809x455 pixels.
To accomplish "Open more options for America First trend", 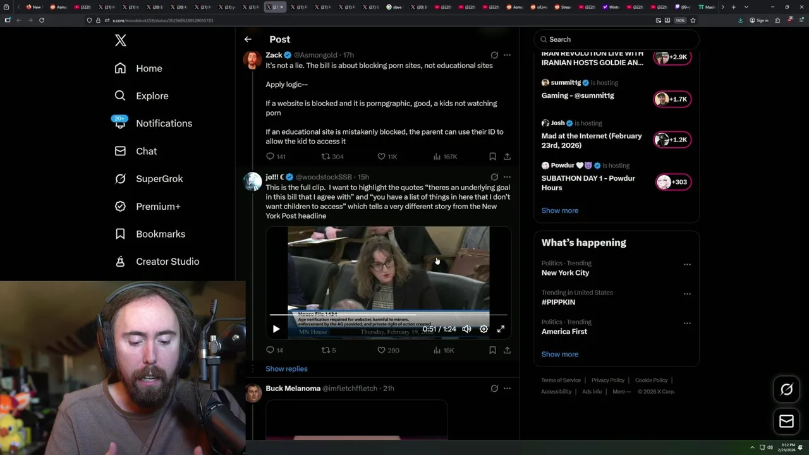I will [x=687, y=324].
